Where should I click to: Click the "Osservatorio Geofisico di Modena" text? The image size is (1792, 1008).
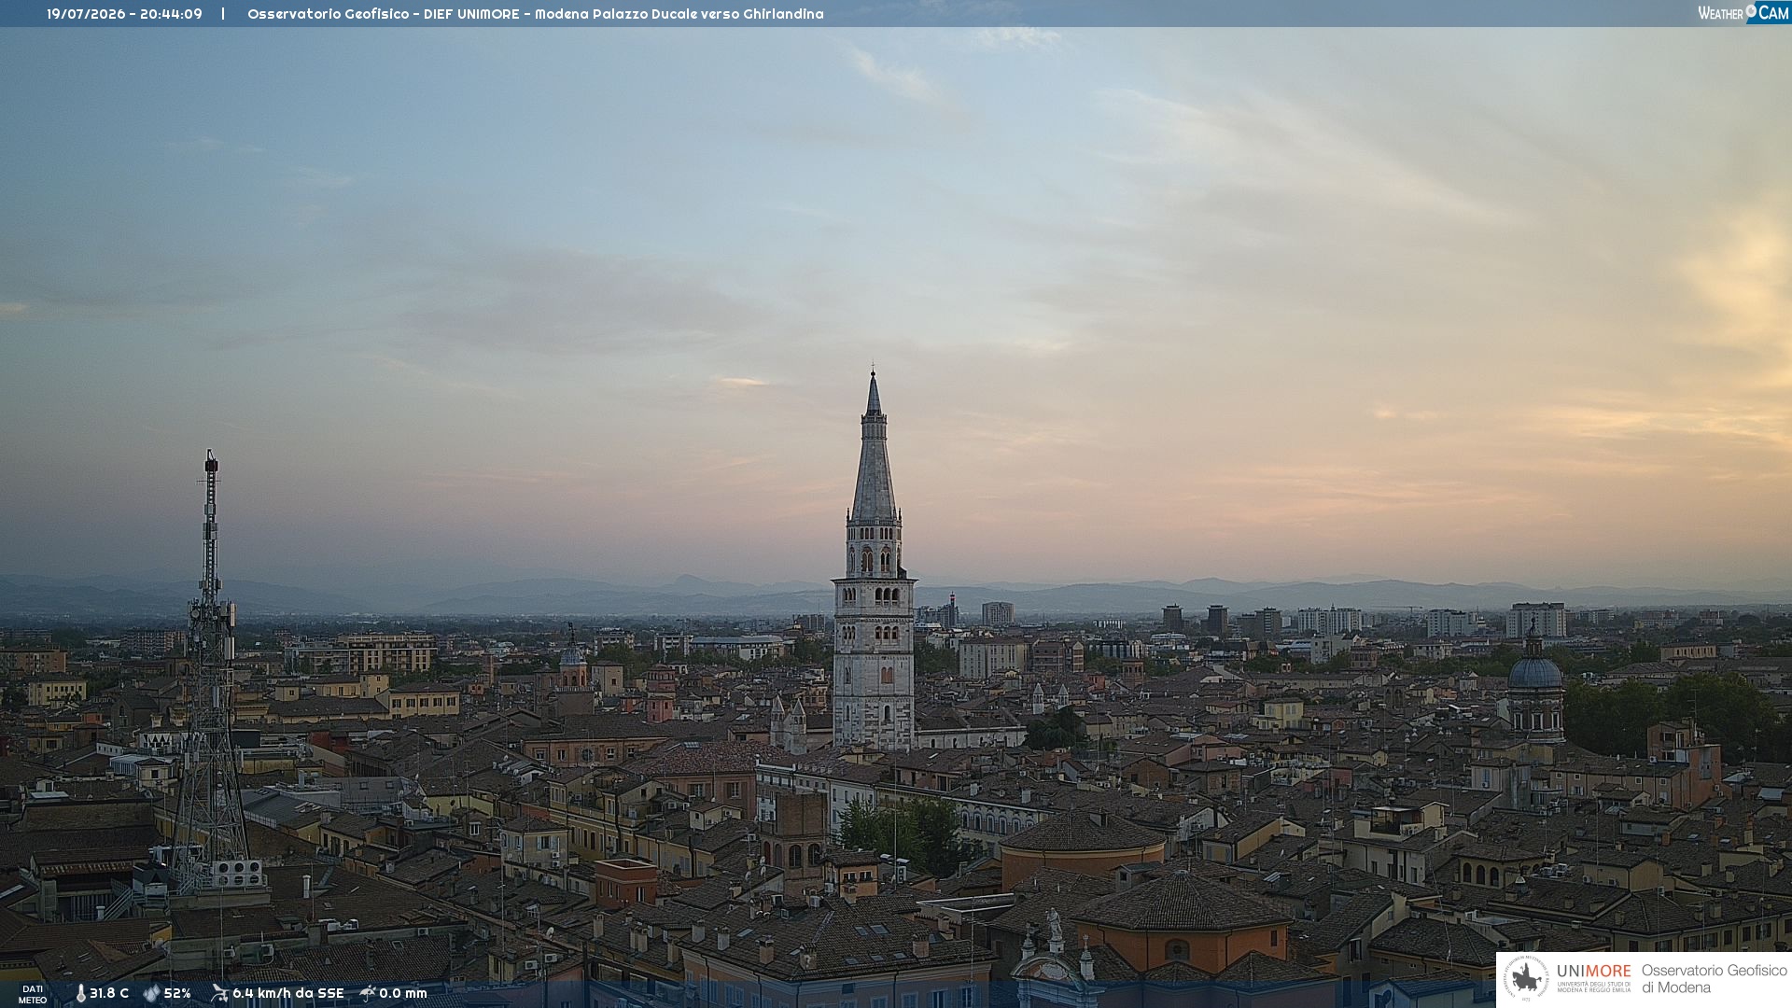1715,979
